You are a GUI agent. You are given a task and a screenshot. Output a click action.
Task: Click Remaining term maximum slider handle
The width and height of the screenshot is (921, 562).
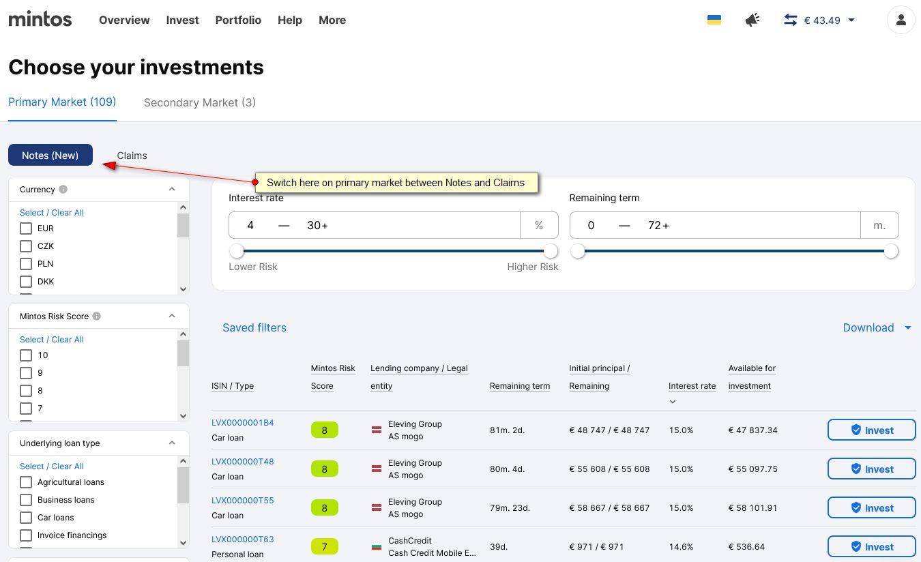[891, 251]
